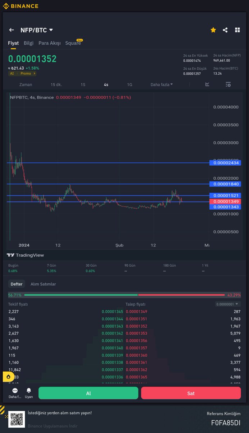The height and width of the screenshot is (433, 249).
Task: Toggle the favorite star icon
Action: [x=213, y=30]
